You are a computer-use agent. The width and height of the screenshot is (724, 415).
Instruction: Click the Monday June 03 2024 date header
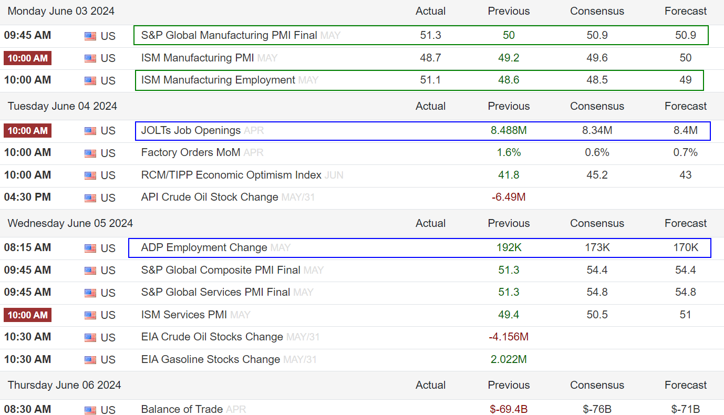point(61,11)
